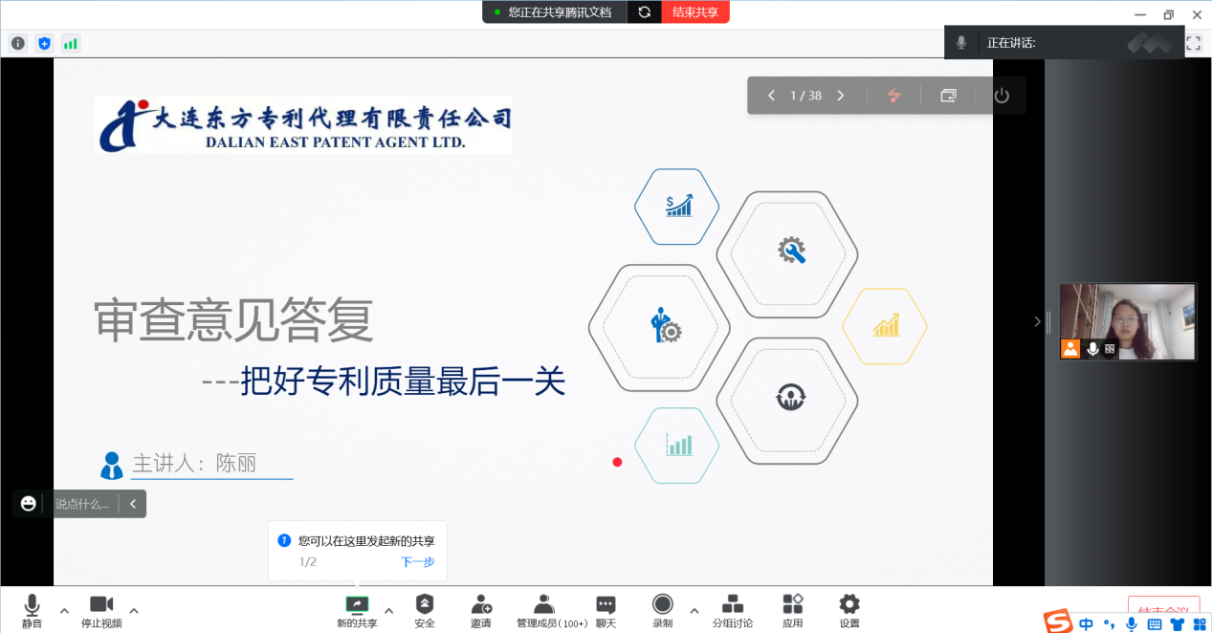Open the 应用 apps icon
Image resolution: width=1212 pixels, height=633 pixels.
pos(793,609)
